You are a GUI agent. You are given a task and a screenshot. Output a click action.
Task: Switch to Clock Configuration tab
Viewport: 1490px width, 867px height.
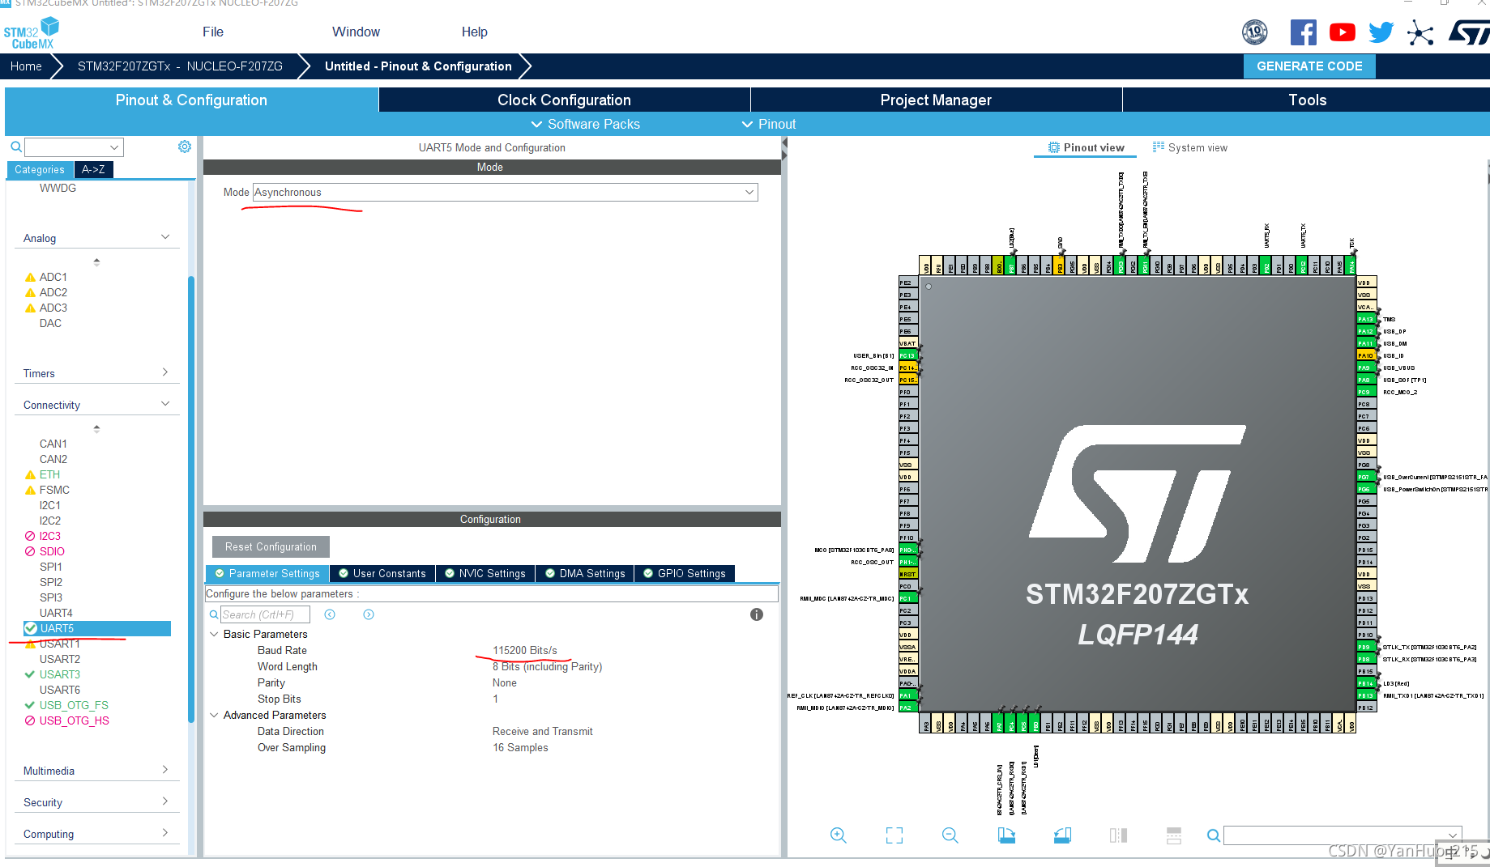click(x=564, y=100)
